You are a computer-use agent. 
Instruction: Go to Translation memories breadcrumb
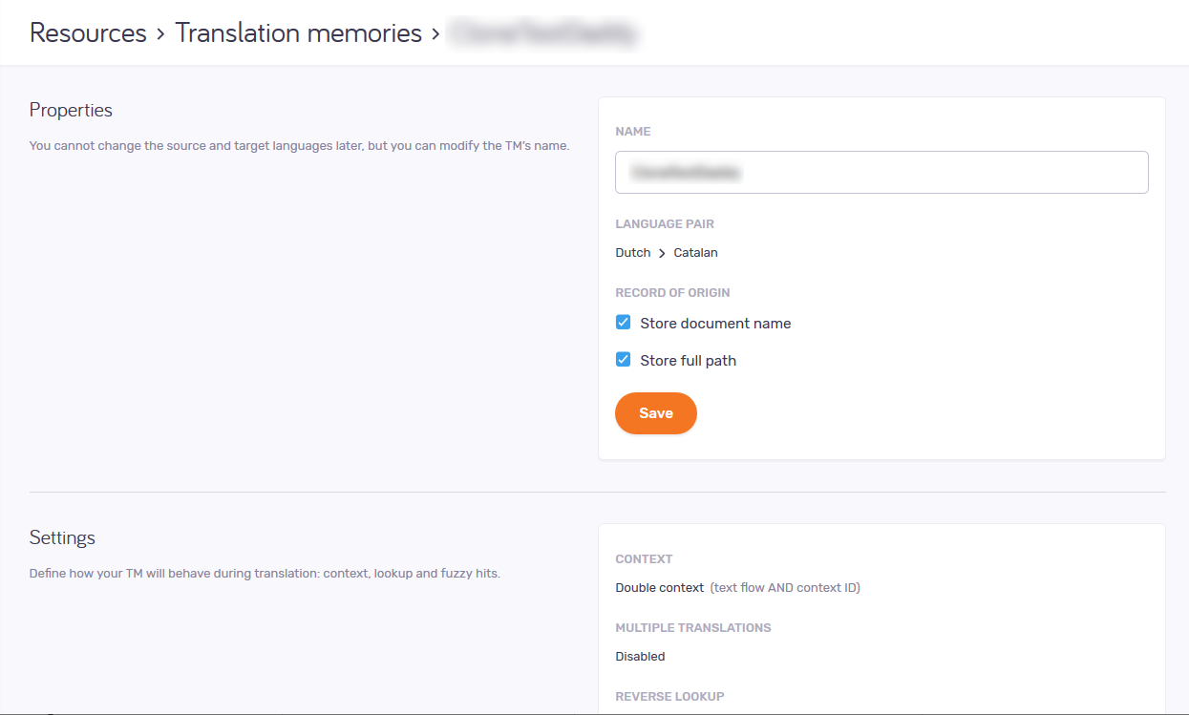pyautogui.click(x=298, y=33)
